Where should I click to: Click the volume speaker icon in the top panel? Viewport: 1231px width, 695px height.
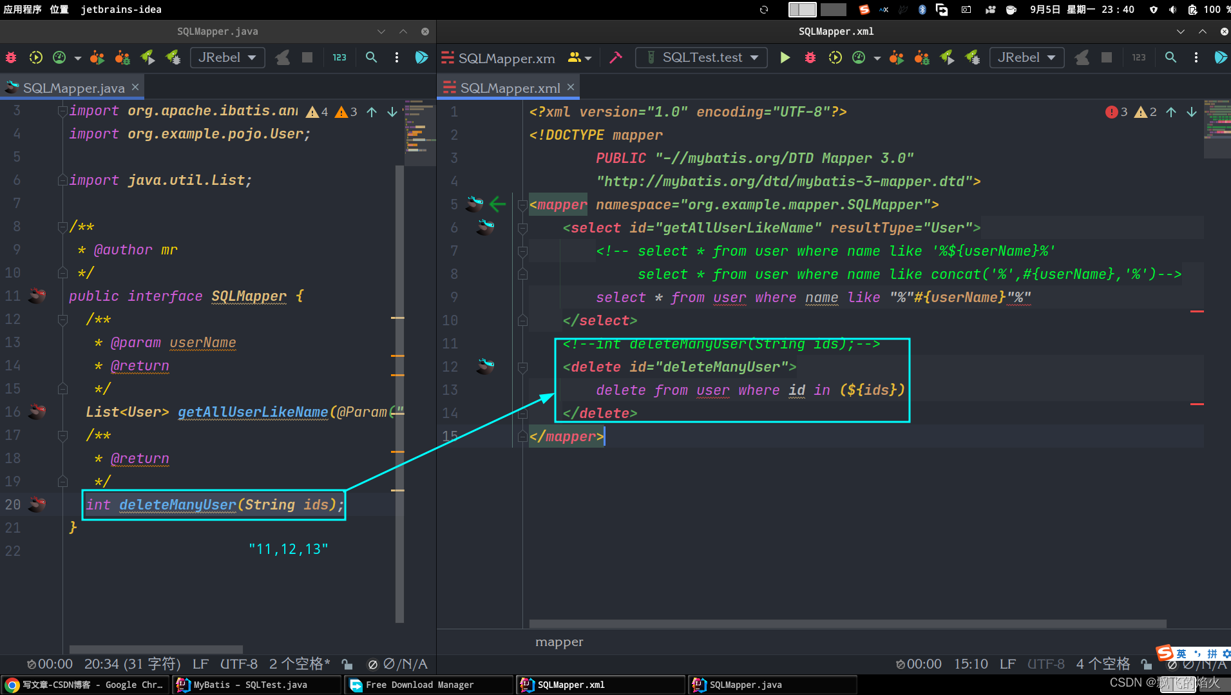(x=1172, y=10)
